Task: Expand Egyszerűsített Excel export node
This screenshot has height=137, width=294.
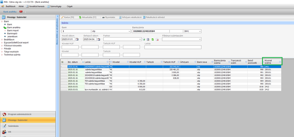Action: click(x=2, y=43)
